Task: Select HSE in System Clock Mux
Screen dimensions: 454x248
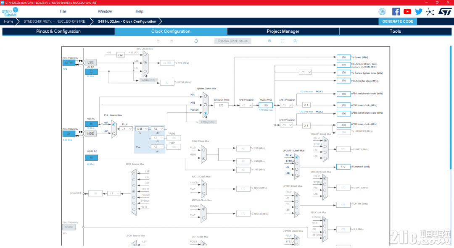Action: click(205, 104)
